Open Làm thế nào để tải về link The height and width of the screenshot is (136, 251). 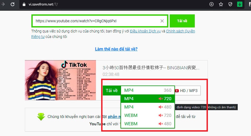[116, 49]
